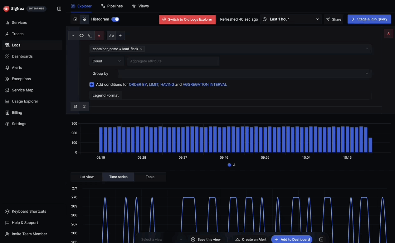Image resolution: width=395 pixels, height=243 pixels.
Task: Click the ORDER BY link
Action: pos(138,84)
